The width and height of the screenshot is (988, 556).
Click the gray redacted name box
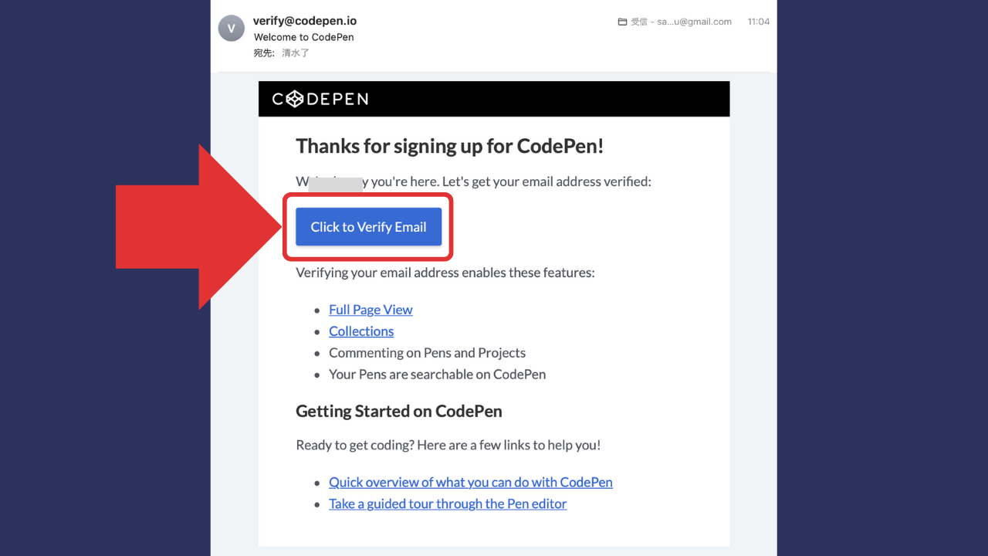(335, 184)
